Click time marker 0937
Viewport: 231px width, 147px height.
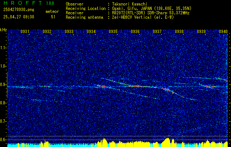click(157, 31)
